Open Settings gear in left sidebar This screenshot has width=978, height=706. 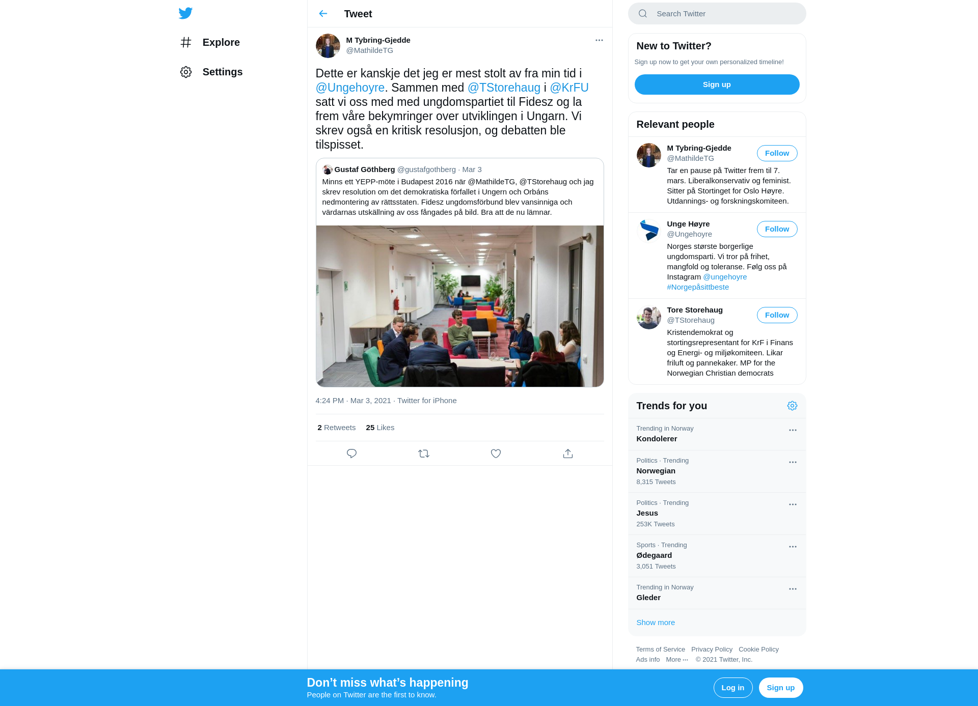[211, 72]
